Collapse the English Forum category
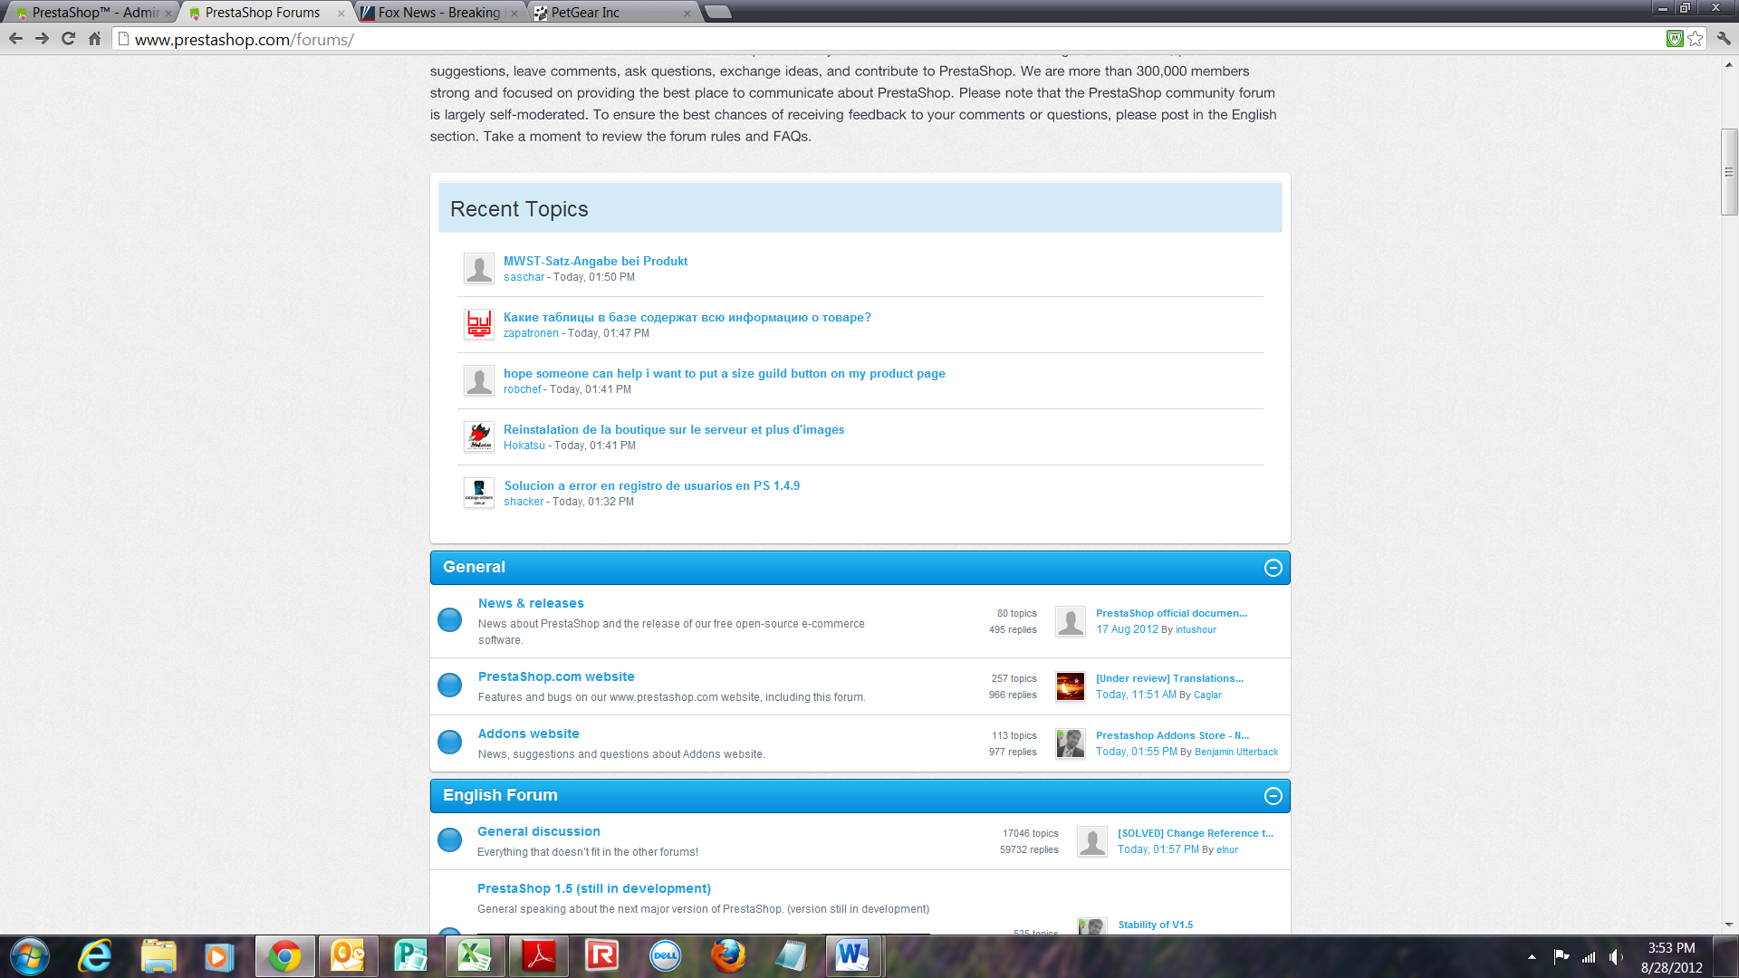Screen dimensions: 1739x978 [x=1273, y=796]
